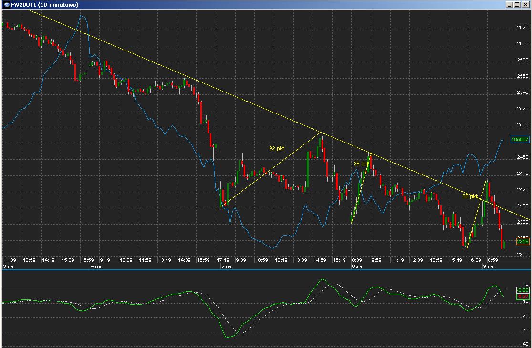This screenshot has height=348, width=532.
Task: Click the "5 sie" date marker
Action: click(226, 266)
